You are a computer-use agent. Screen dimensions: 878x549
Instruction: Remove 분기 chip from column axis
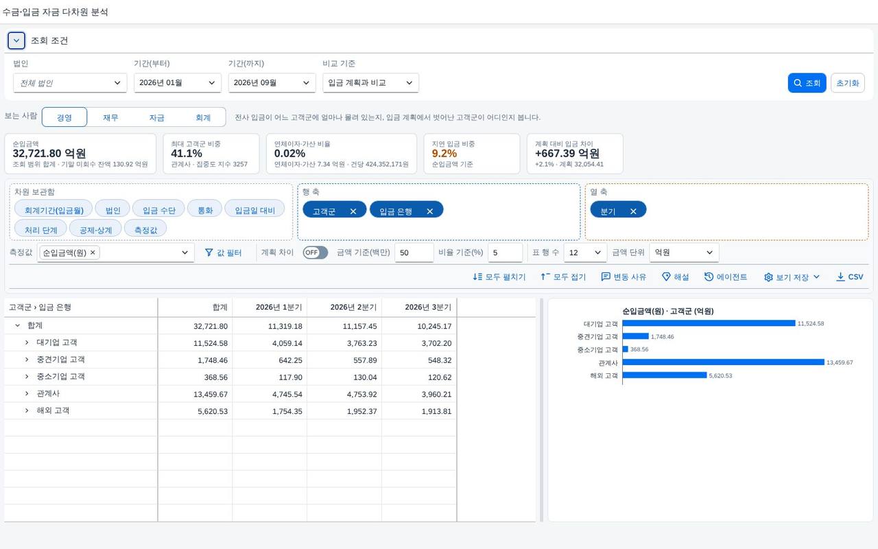633,211
